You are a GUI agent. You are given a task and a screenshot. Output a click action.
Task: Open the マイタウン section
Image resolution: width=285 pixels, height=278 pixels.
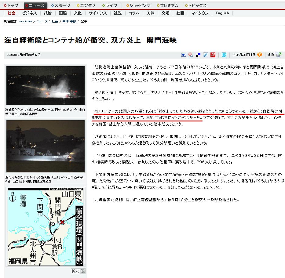[200, 13]
